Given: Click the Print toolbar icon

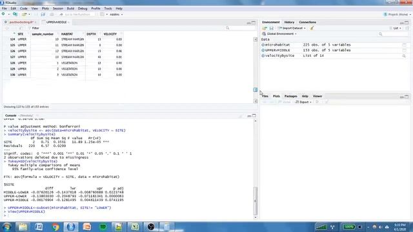Looking at the screenshot, I should pyautogui.click(x=52, y=14).
